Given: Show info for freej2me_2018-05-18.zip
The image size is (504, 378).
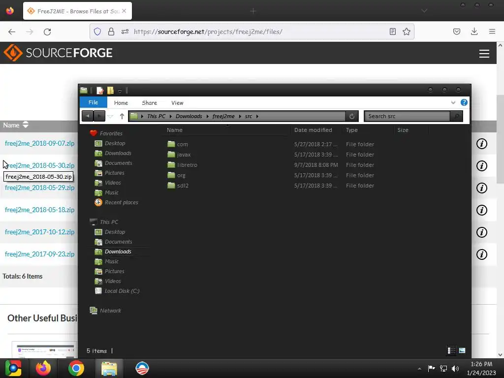Looking at the screenshot, I should tap(481, 210).
